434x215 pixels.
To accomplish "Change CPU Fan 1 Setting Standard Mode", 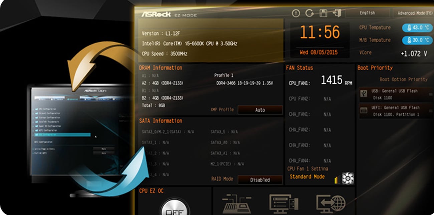I will 307,177.
